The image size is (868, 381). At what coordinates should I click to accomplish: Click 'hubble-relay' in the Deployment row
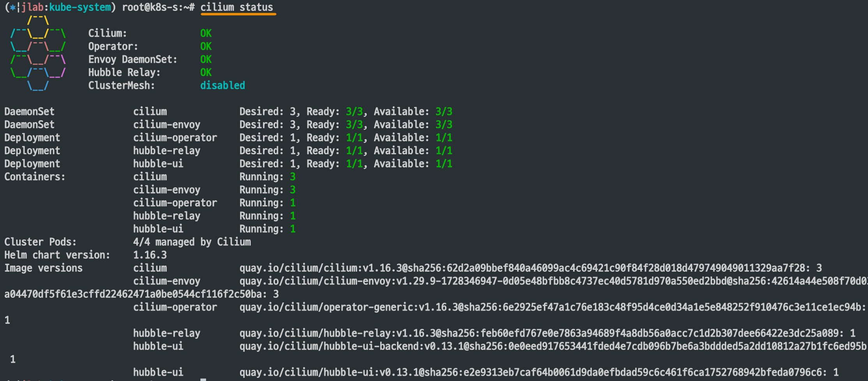167,151
